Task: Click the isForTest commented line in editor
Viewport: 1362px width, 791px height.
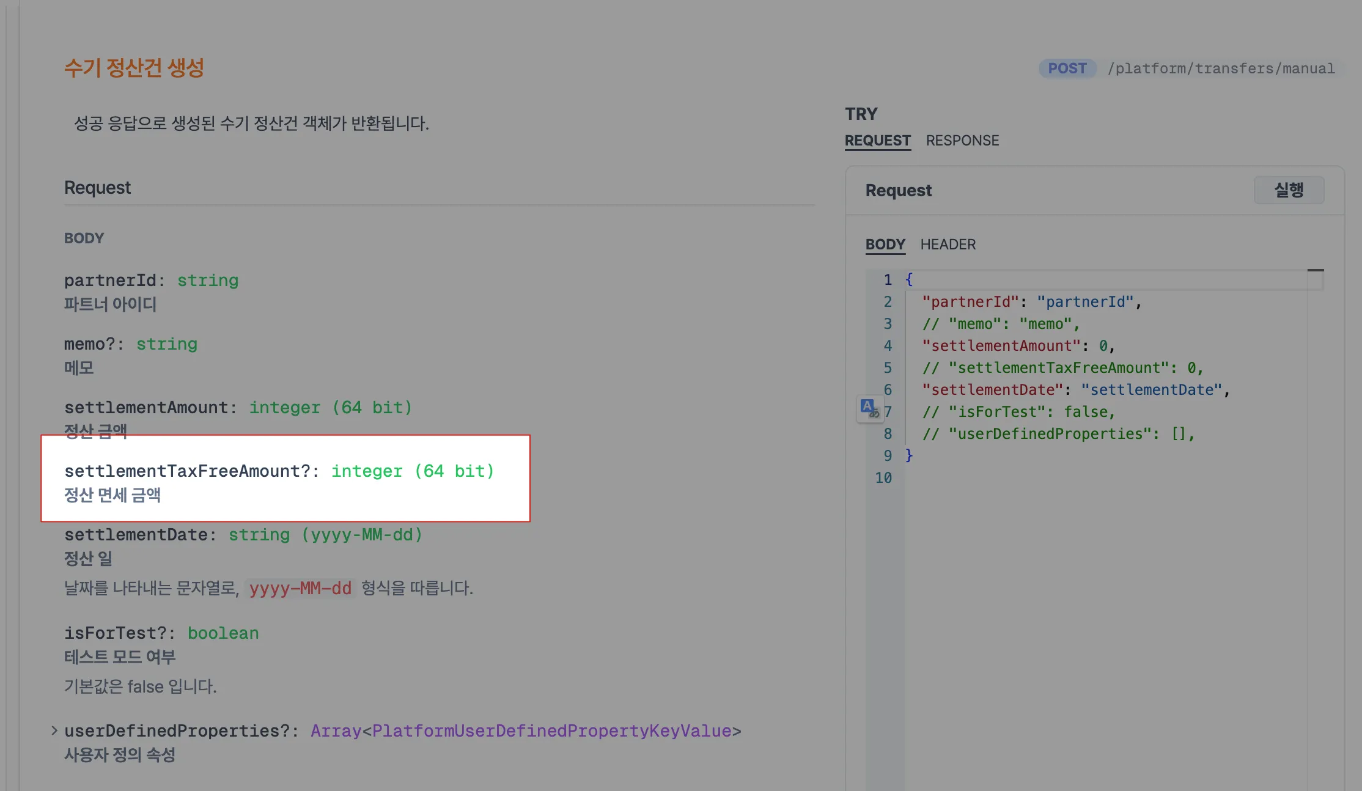Action: (x=1018, y=412)
